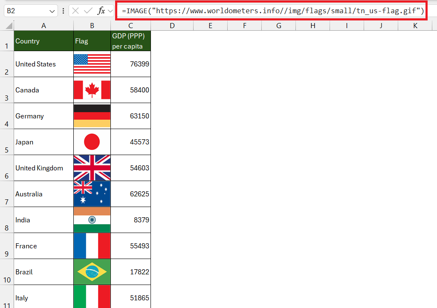Select the United Kingdom flag image cell
This screenshot has width=437, height=308.
[92, 168]
